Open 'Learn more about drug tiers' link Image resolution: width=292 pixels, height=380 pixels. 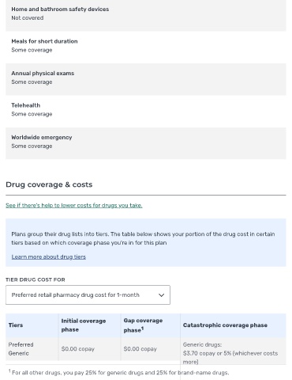coord(49,256)
